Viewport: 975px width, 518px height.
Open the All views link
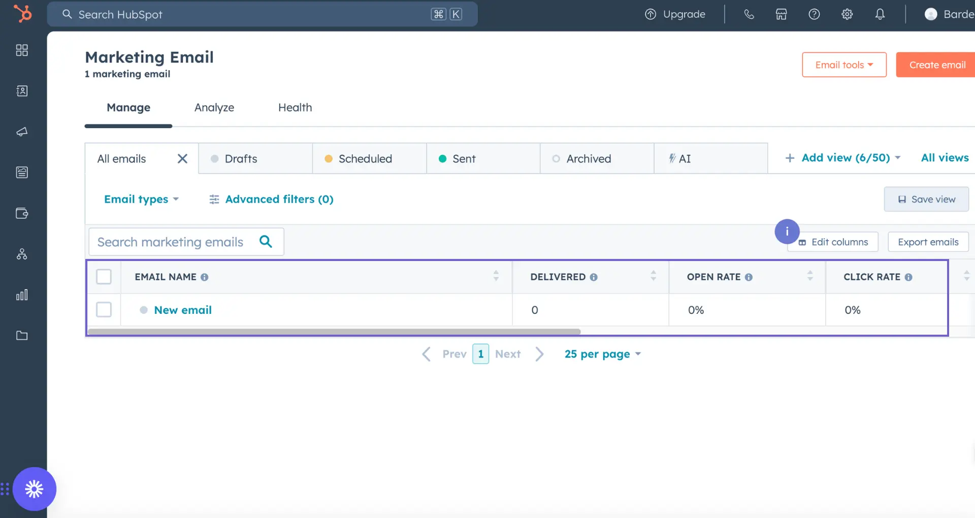(x=945, y=157)
